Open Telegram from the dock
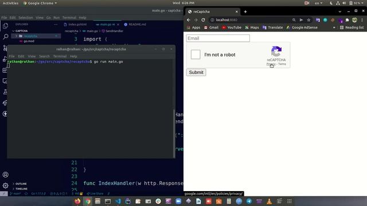 (x=249, y=201)
